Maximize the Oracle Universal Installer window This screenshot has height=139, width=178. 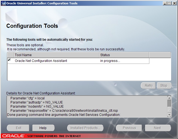pyautogui.click(x=169, y=3)
